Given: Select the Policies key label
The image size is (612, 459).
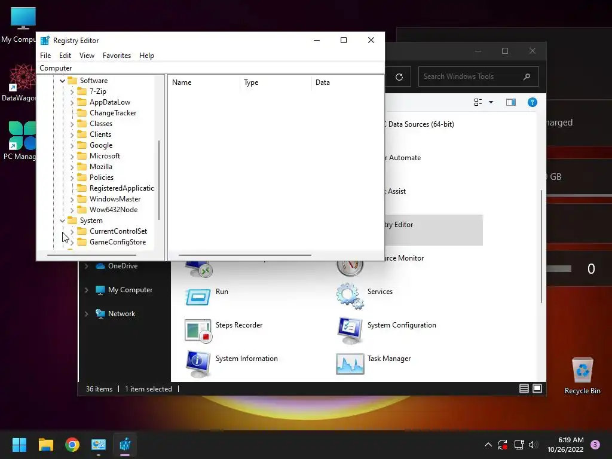Looking at the screenshot, I should (102, 177).
